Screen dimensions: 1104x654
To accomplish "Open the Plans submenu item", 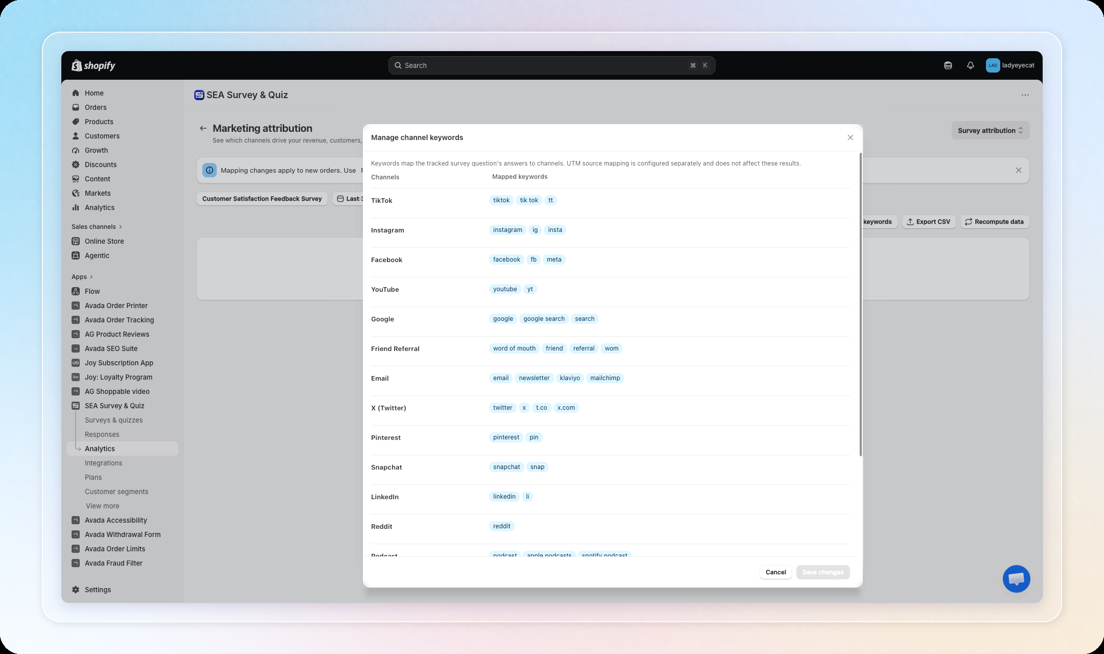I will [93, 477].
